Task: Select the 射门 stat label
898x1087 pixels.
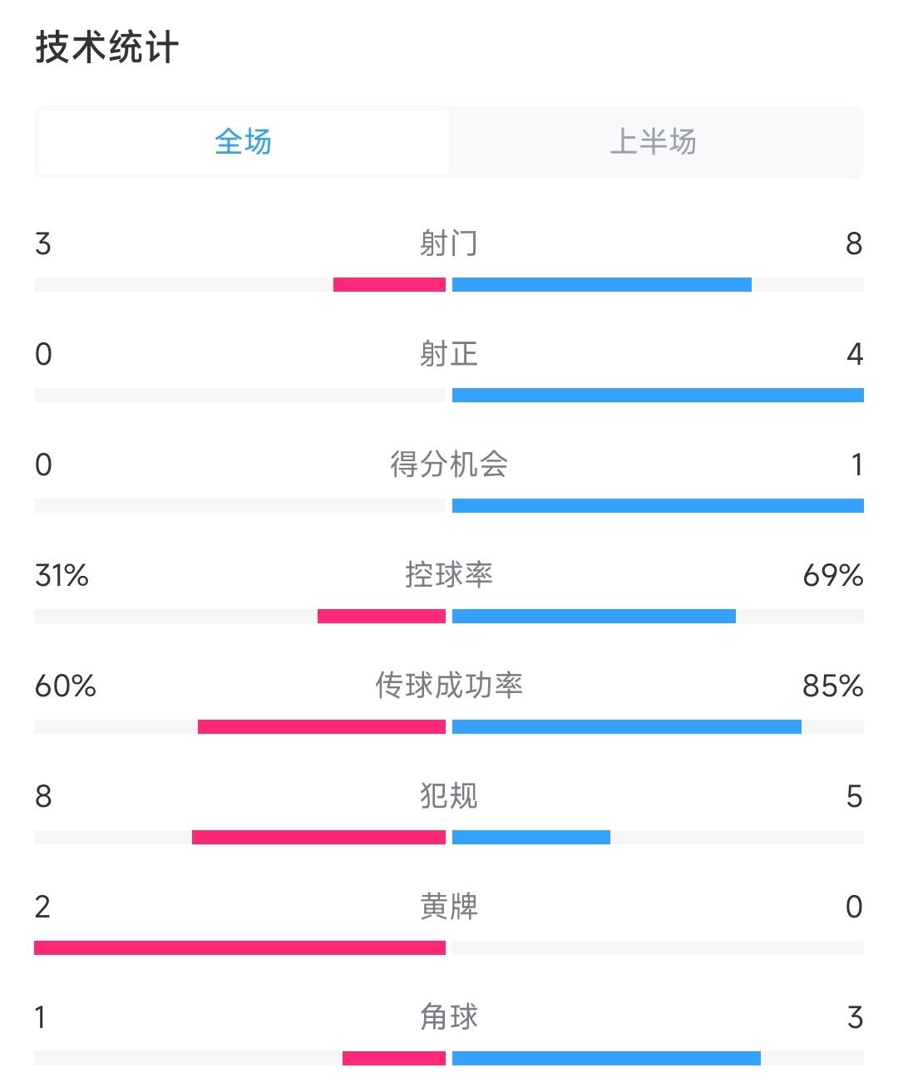Action: pyautogui.click(x=449, y=243)
